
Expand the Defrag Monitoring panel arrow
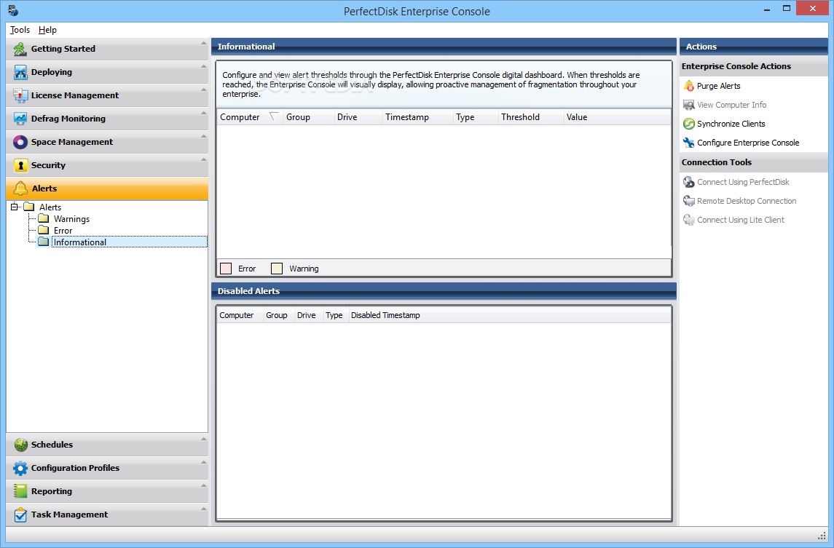[x=204, y=114]
